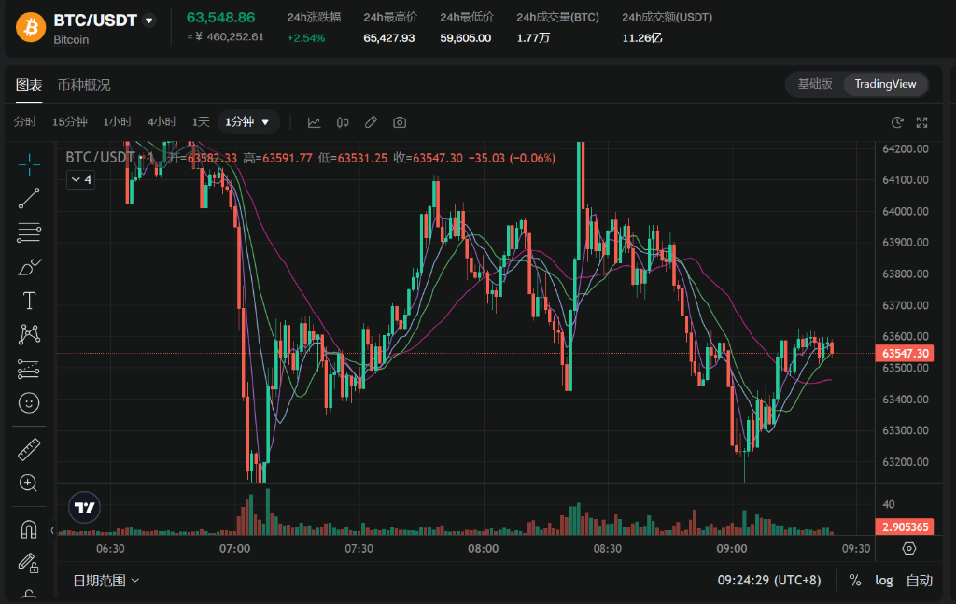Expand the 日期范围 date range menu

pyautogui.click(x=106, y=580)
